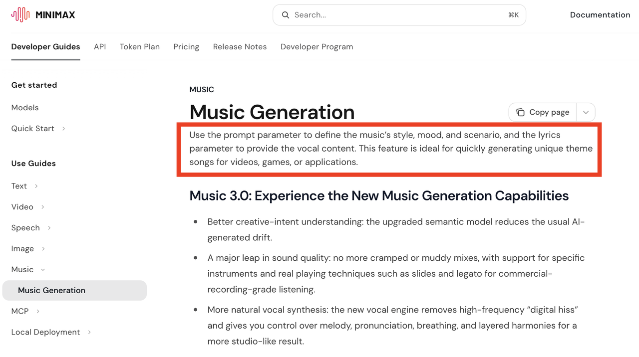Expand the Speech section chevron
Viewport: 639px width, 357px height.
[49, 228]
